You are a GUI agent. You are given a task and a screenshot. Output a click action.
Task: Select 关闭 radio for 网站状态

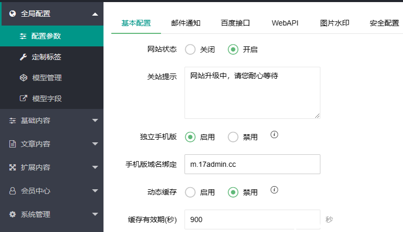tap(190, 50)
